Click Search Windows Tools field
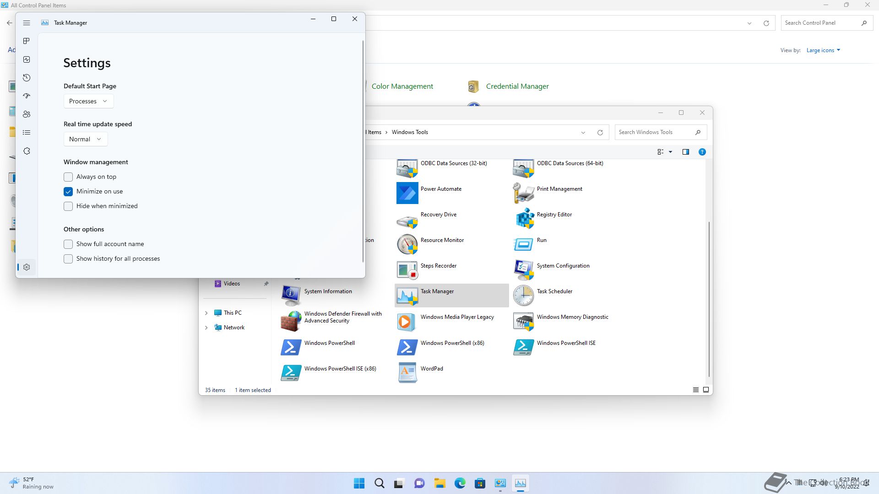 pyautogui.click(x=661, y=132)
